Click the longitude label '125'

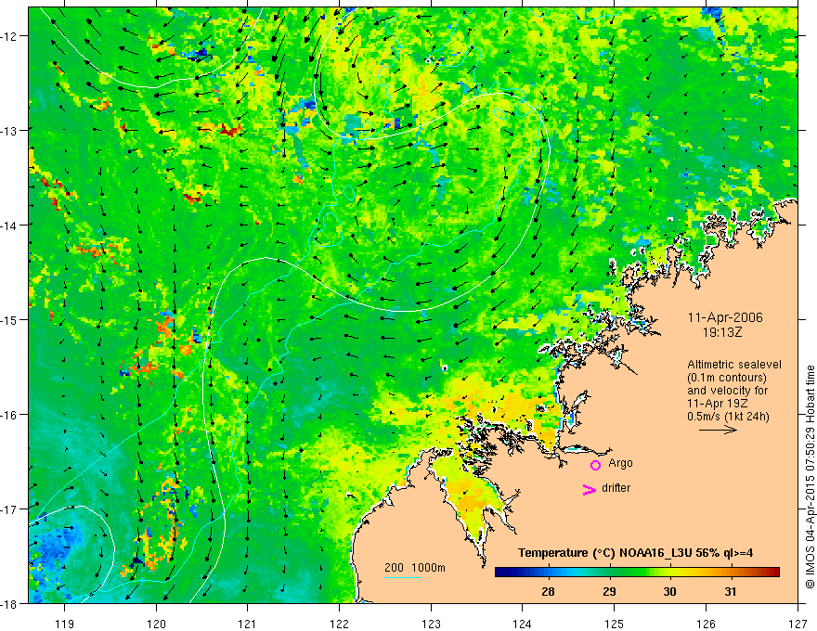click(x=615, y=624)
